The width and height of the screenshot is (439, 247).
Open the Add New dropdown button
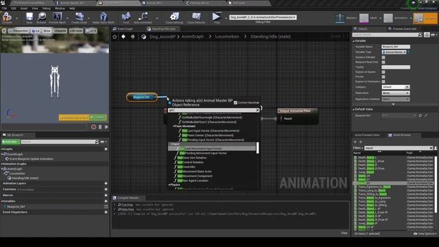pos(11,142)
